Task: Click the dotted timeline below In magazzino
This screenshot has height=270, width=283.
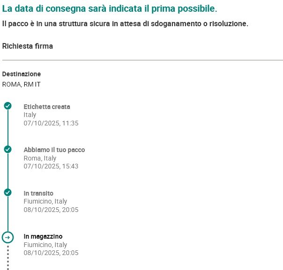Action: 8,257
